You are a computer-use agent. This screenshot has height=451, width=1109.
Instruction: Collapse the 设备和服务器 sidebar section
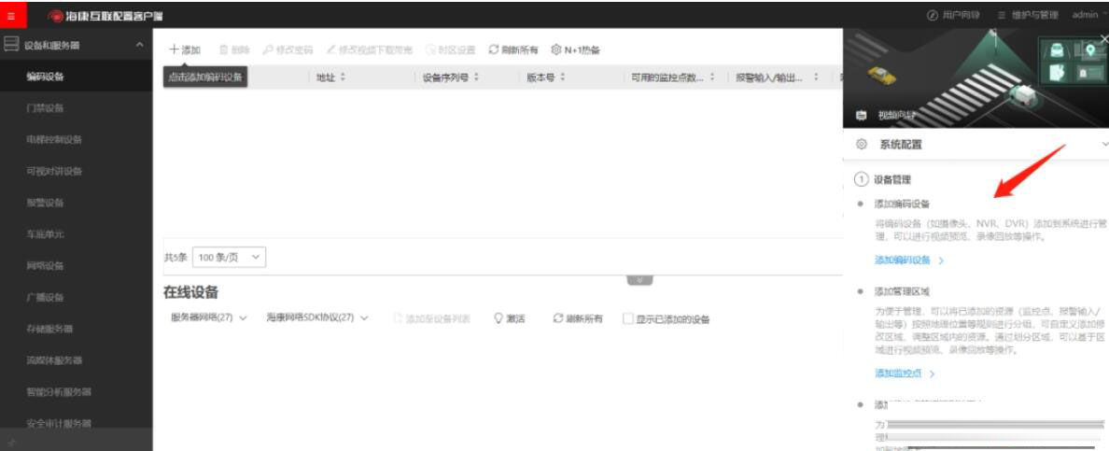click(139, 45)
